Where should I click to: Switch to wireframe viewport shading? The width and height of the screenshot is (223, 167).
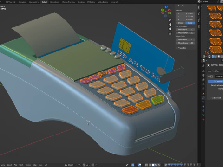tap(150, 165)
